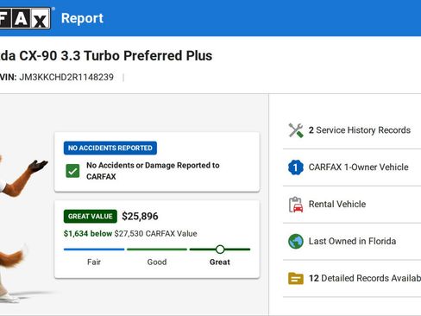This screenshot has height=316, width=421.
Task: Click the '$27,530 CARFAX Value' text
Action: click(x=155, y=233)
